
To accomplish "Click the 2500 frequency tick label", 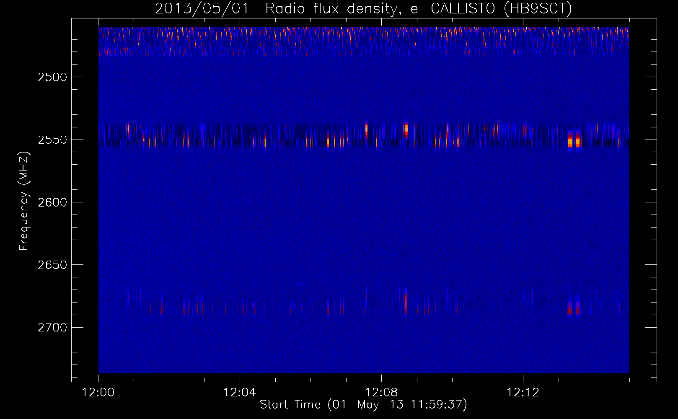I will pos(52,77).
